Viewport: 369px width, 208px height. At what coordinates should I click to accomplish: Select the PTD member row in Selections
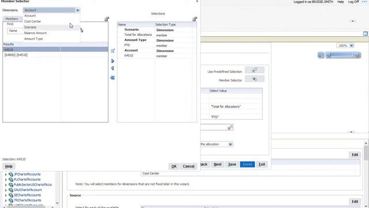coord(157,45)
